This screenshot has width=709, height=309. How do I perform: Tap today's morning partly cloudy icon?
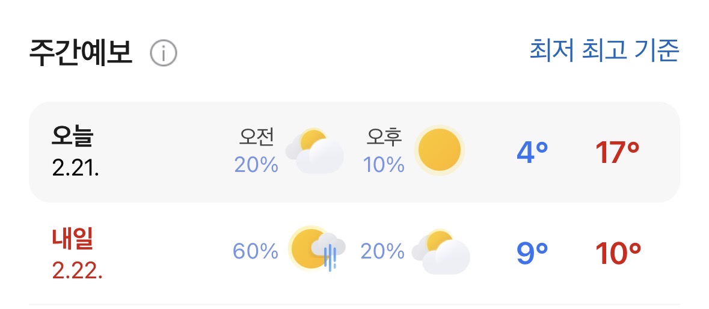(315, 151)
